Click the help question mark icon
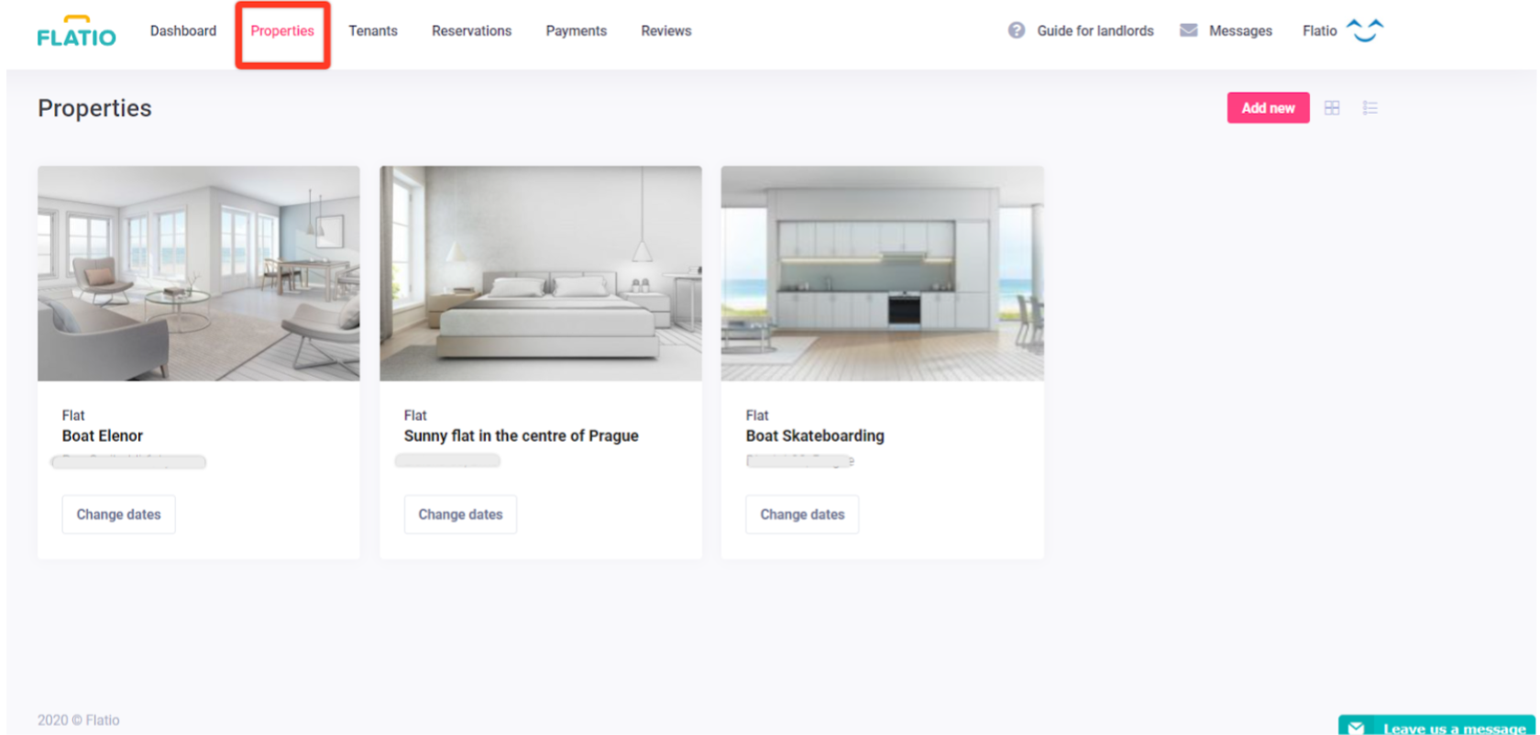 pos(1017,30)
